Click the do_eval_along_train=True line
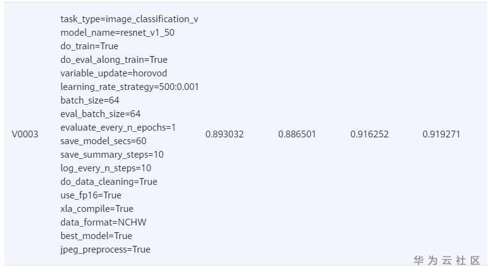This screenshot has height=276, width=488. pos(114,60)
